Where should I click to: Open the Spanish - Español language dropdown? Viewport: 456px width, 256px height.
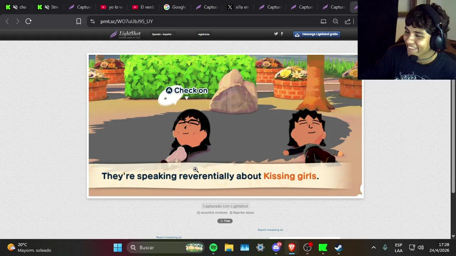coord(163,34)
